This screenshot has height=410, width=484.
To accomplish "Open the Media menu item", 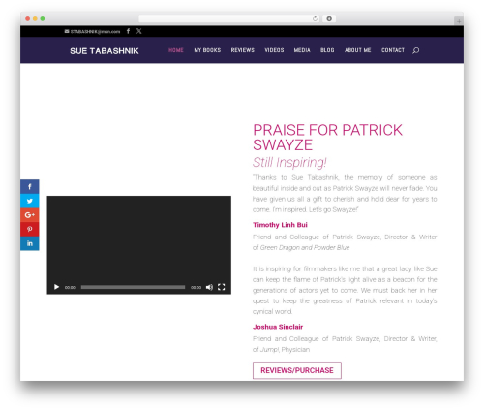I will (302, 50).
